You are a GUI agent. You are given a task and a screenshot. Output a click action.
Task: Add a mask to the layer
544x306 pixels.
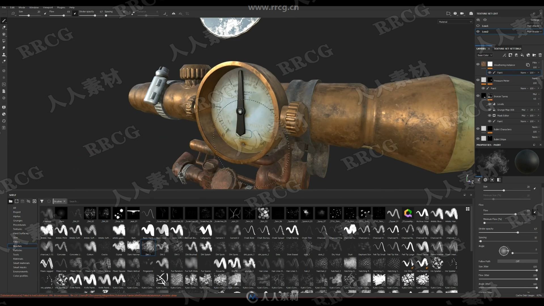(x=510, y=55)
